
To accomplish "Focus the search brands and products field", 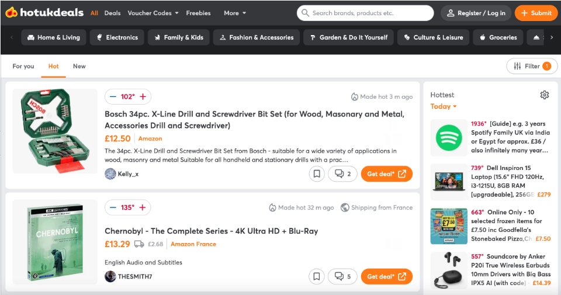I will [365, 13].
